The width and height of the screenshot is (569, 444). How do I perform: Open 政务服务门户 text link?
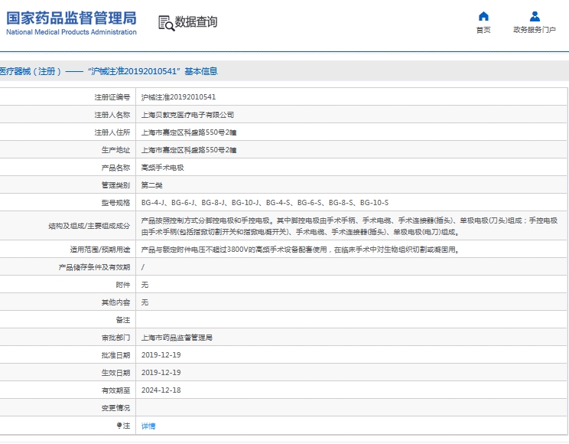point(535,30)
